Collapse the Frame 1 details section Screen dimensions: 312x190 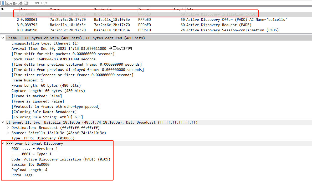coord(3,38)
